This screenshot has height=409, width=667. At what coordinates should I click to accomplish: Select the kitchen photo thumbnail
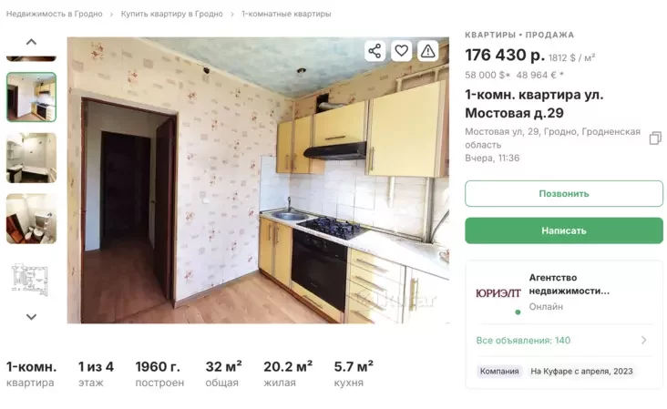click(31, 97)
